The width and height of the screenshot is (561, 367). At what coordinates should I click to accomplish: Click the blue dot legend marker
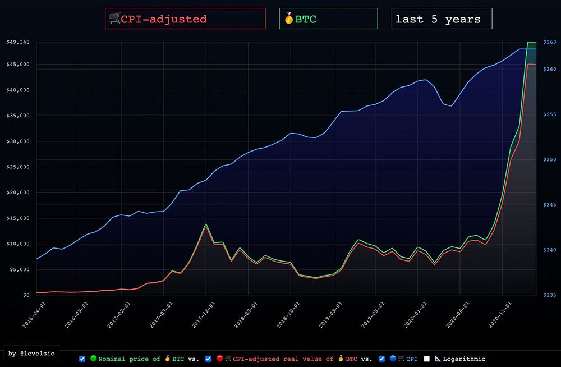pyautogui.click(x=393, y=359)
